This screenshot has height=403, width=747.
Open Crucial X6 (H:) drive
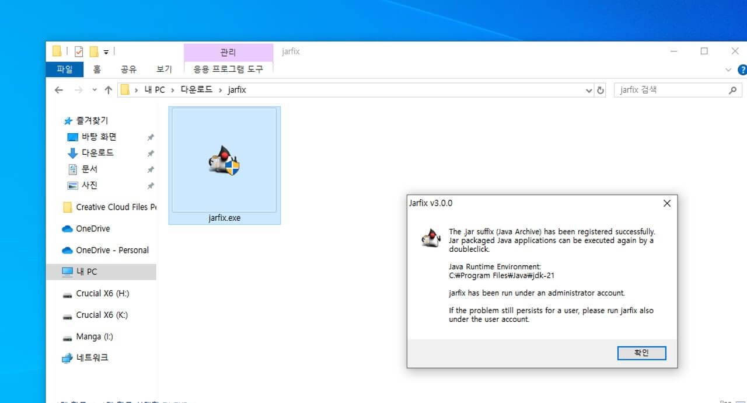[x=102, y=293]
